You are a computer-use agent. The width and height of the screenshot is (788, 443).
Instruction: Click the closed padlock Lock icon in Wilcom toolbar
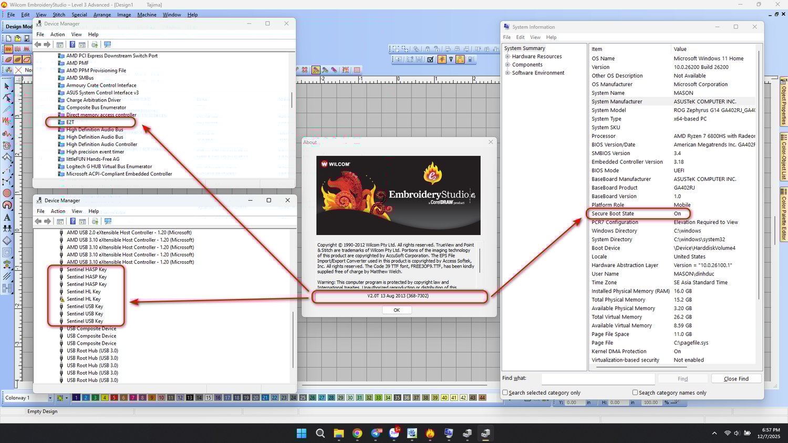(x=427, y=49)
